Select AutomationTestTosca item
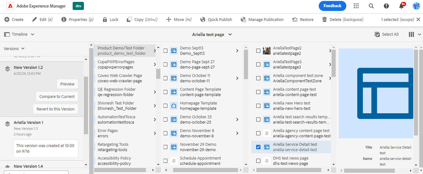This screenshot has width=423, height=174. tap(125, 120)
